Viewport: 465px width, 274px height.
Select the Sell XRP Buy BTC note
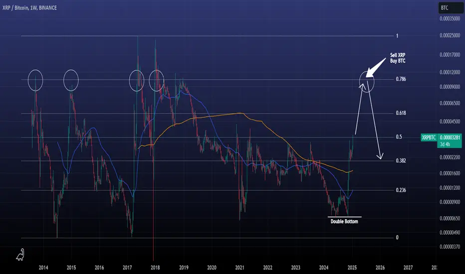pyautogui.click(x=398, y=58)
